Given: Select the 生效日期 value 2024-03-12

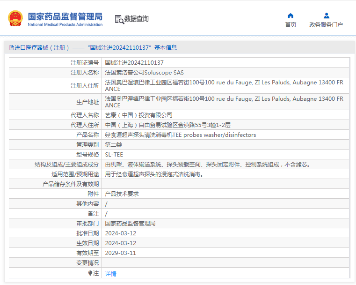Looking at the screenshot, I should (121, 243).
